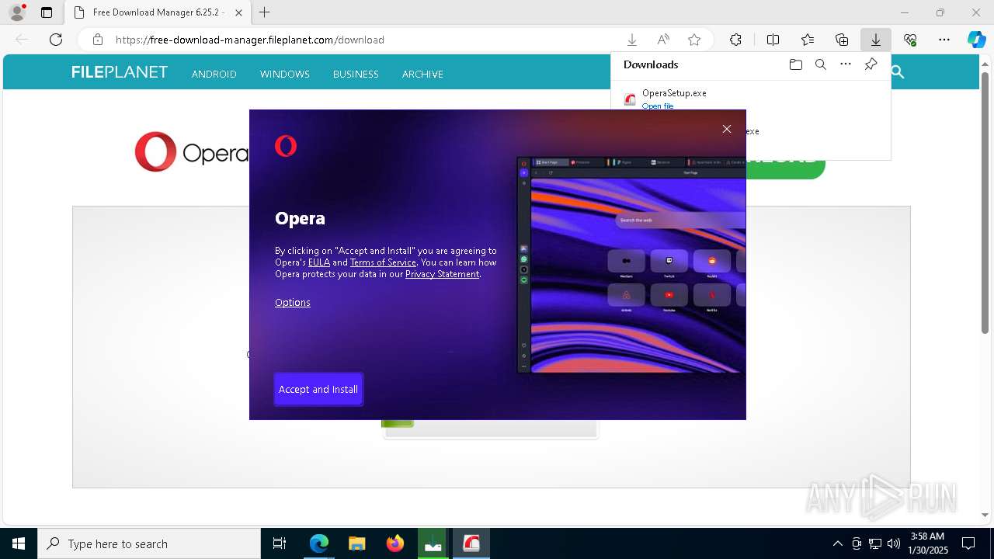Open the Privacy Statement link
994x559 pixels.
[442, 274]
